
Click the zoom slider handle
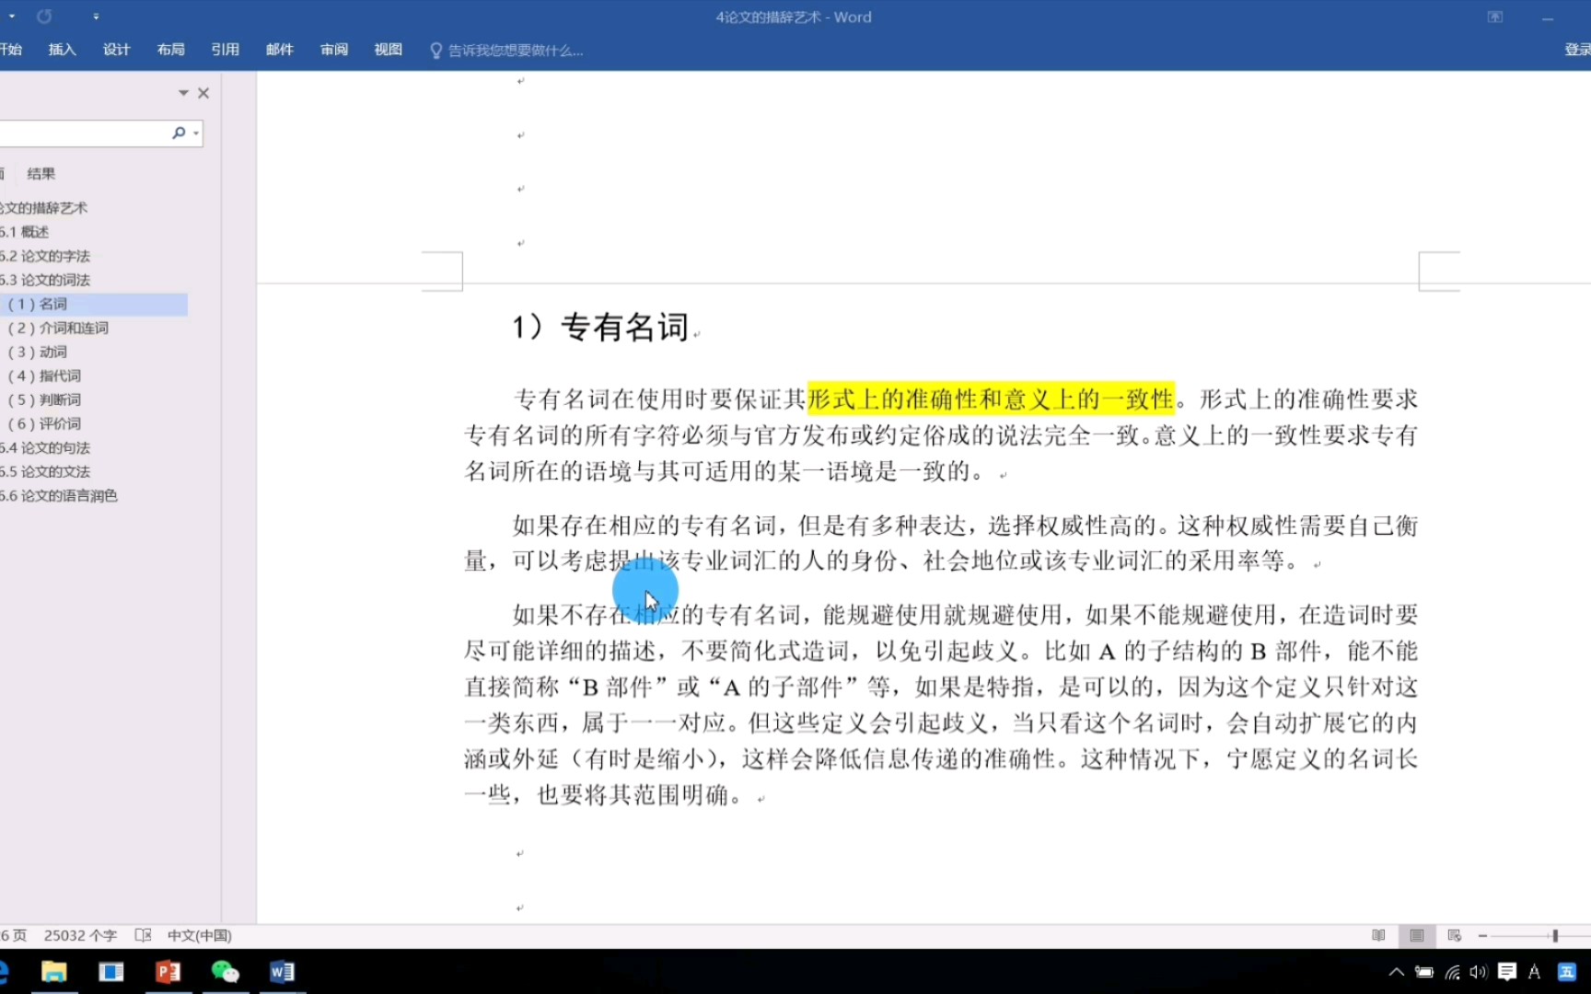point(1555,935)
